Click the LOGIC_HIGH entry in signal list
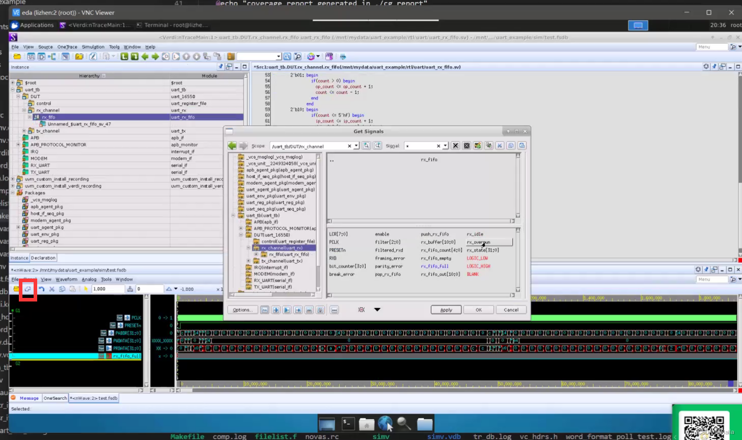Image resolution: width=742 pixels, height=440 pixels. click(478, 266)
